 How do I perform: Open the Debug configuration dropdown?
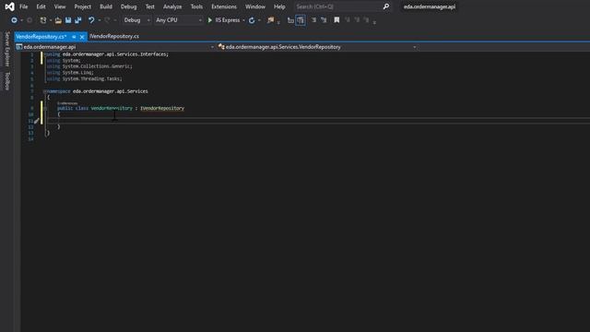point(136,20)
